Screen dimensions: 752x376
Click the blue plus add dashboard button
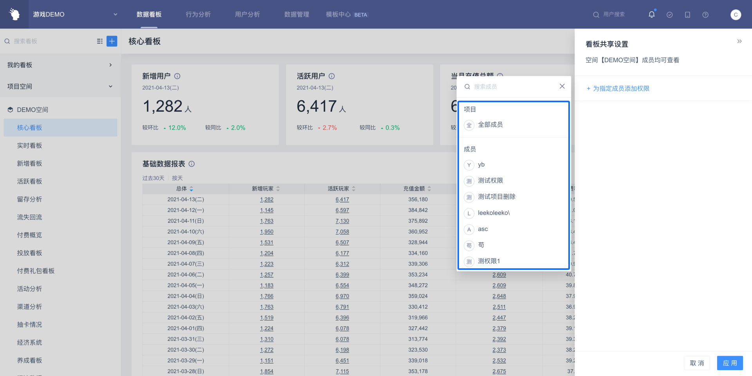pyautogui.click(x=112, y=41)
